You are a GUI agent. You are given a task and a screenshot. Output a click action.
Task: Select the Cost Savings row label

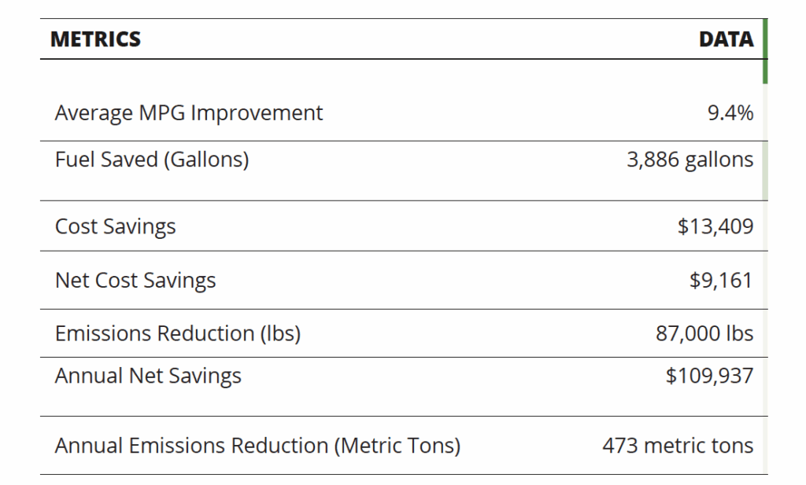click(115, 227)
